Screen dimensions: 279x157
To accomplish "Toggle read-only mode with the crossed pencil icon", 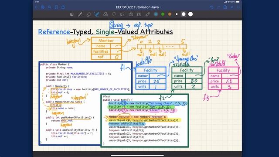I will coord(232,7).
